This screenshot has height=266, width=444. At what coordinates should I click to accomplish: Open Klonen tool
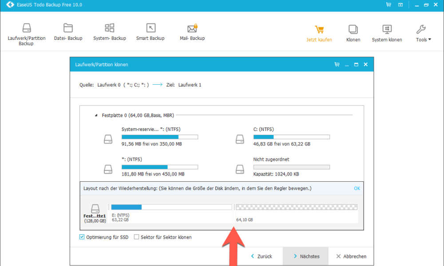pyautogui.click(x=353, y=33)
